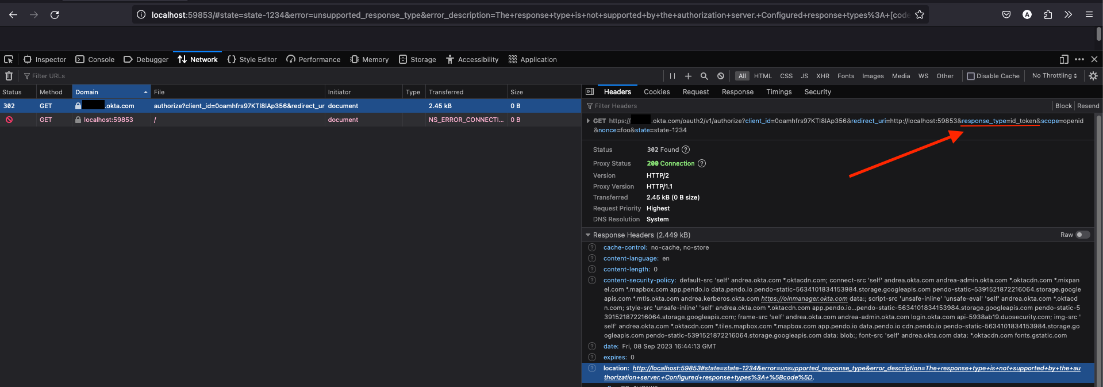The height and width of the screenshot is (387, 1103).
Task: Reload the page
Action: [55, 15]
